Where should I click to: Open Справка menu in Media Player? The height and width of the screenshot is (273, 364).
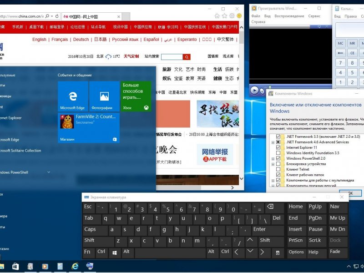[x=258, y=22]
